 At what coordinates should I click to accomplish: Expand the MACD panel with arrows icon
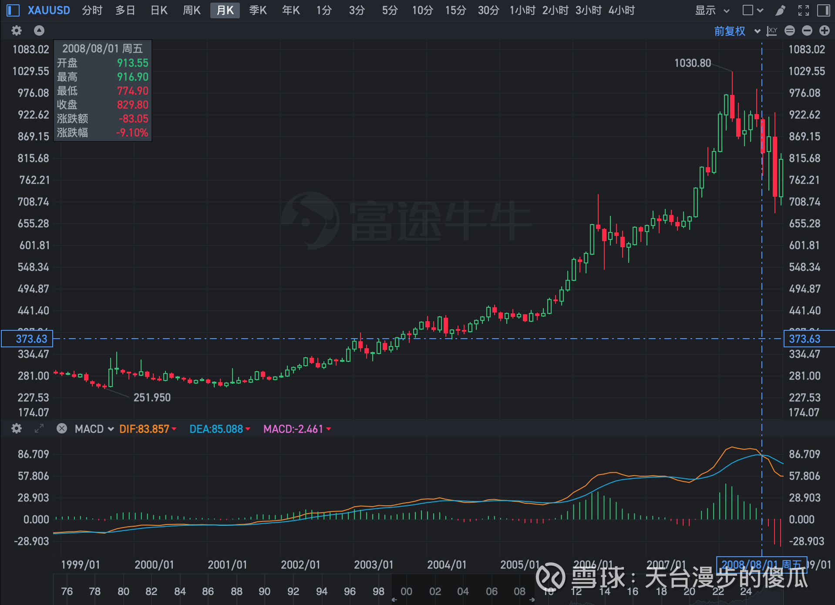pos(39,429)
